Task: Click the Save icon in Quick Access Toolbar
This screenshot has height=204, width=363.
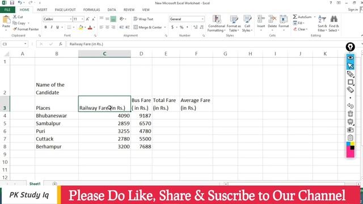Action: [x=12, y=3]
